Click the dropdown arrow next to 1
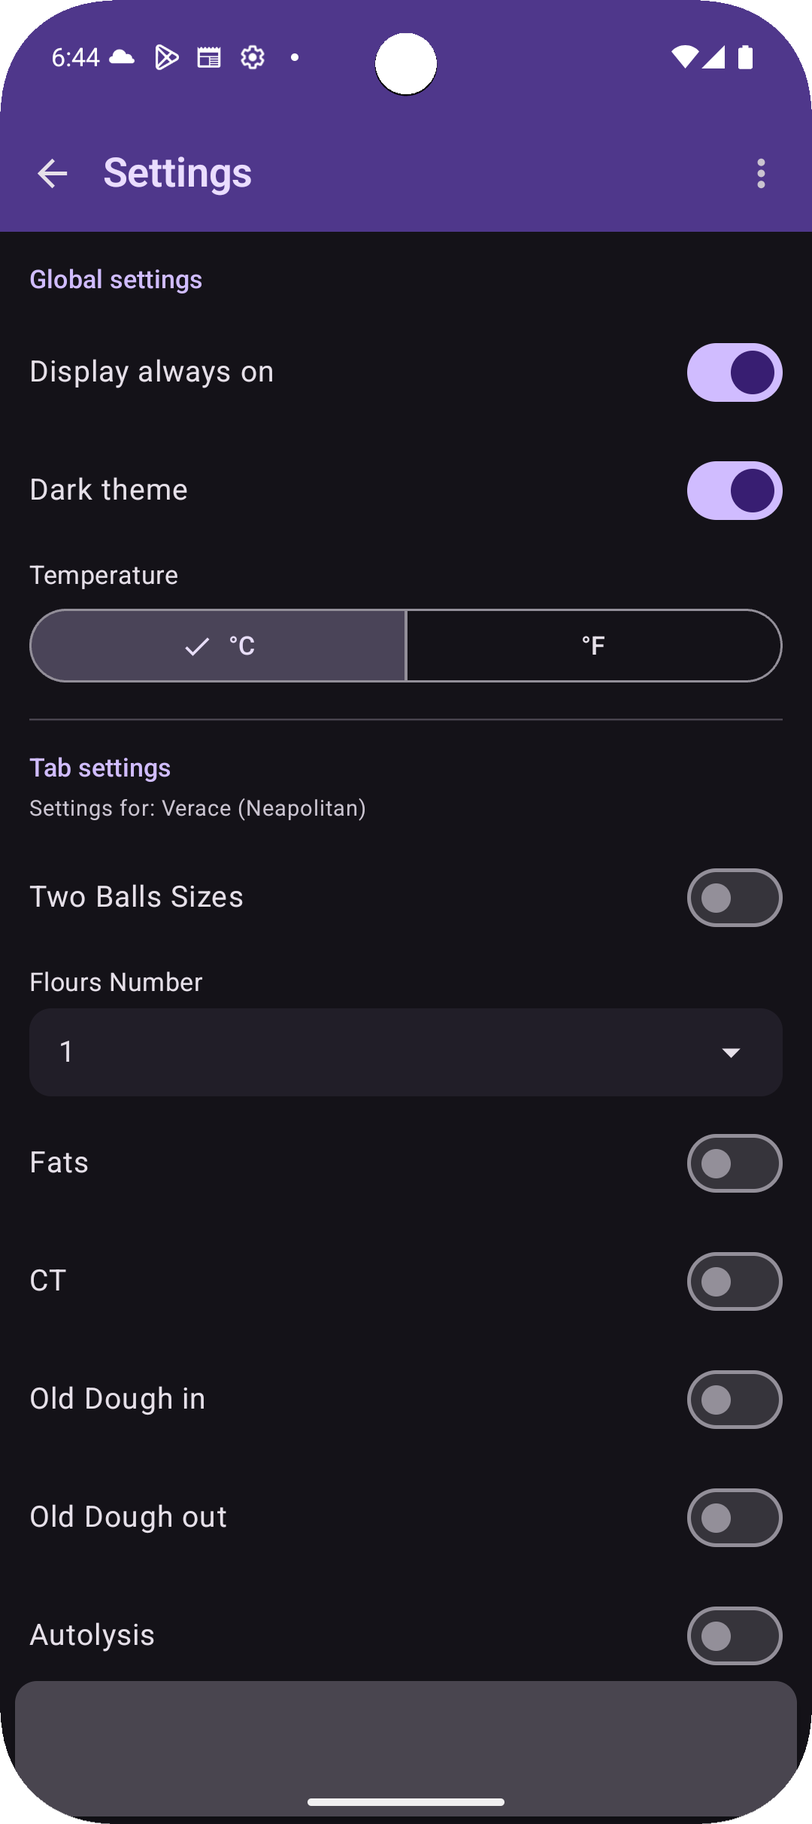The height and width of the screenshot is (1824, 812). pyautogui.click(x=731, y=1052)
